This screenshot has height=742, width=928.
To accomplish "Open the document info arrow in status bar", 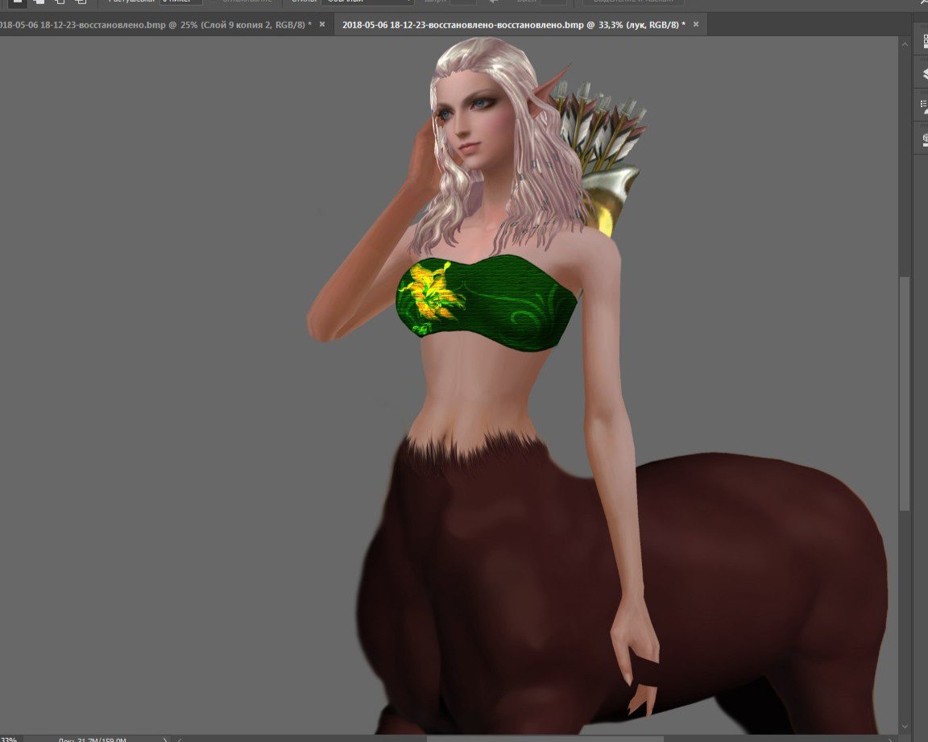I will click(165, 739).
